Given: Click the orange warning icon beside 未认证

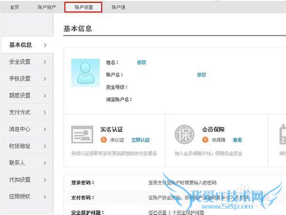Looking at the screenshot, I should (x=104, y=140).
